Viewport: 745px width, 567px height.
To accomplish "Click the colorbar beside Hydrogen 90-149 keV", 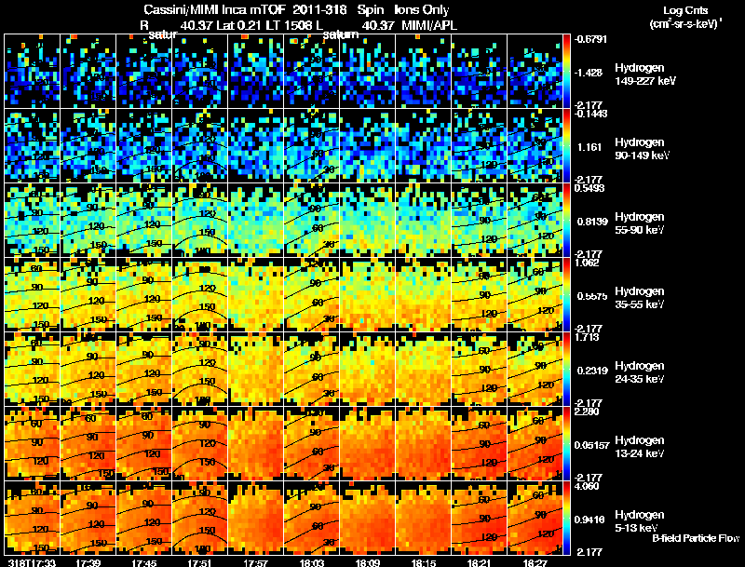I will [566, 145].
